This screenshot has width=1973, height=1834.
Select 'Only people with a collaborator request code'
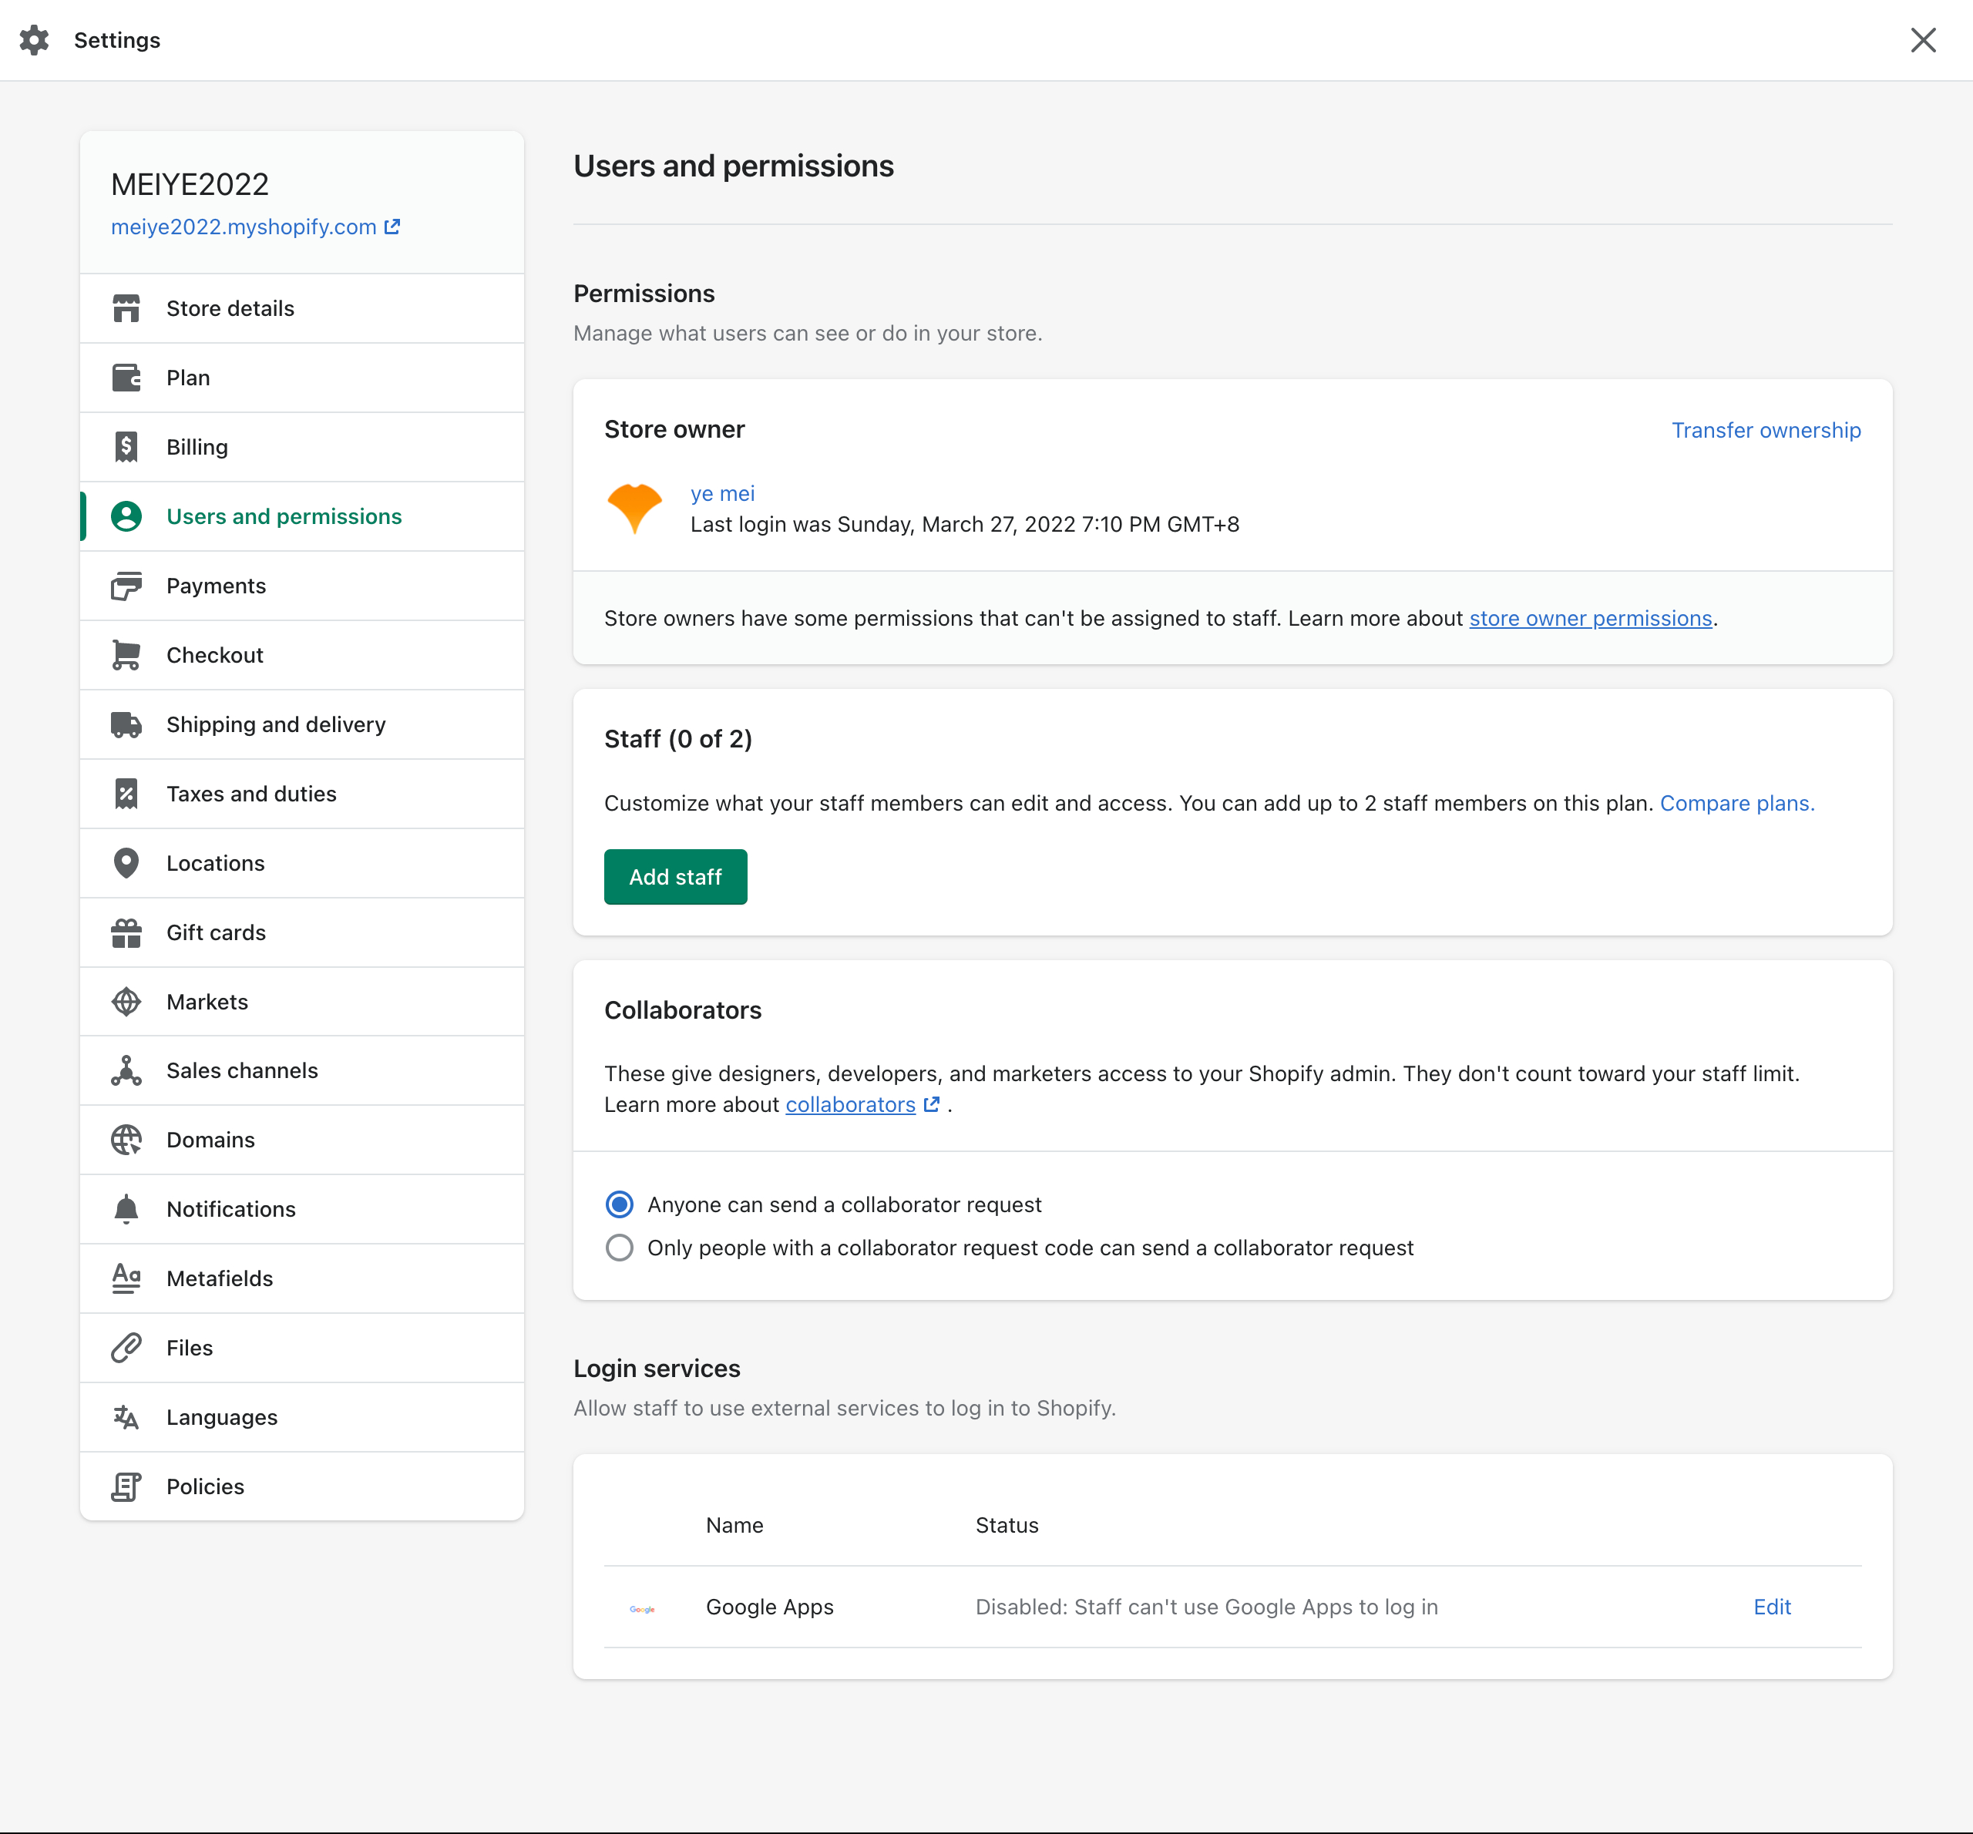pos(620,1248)
